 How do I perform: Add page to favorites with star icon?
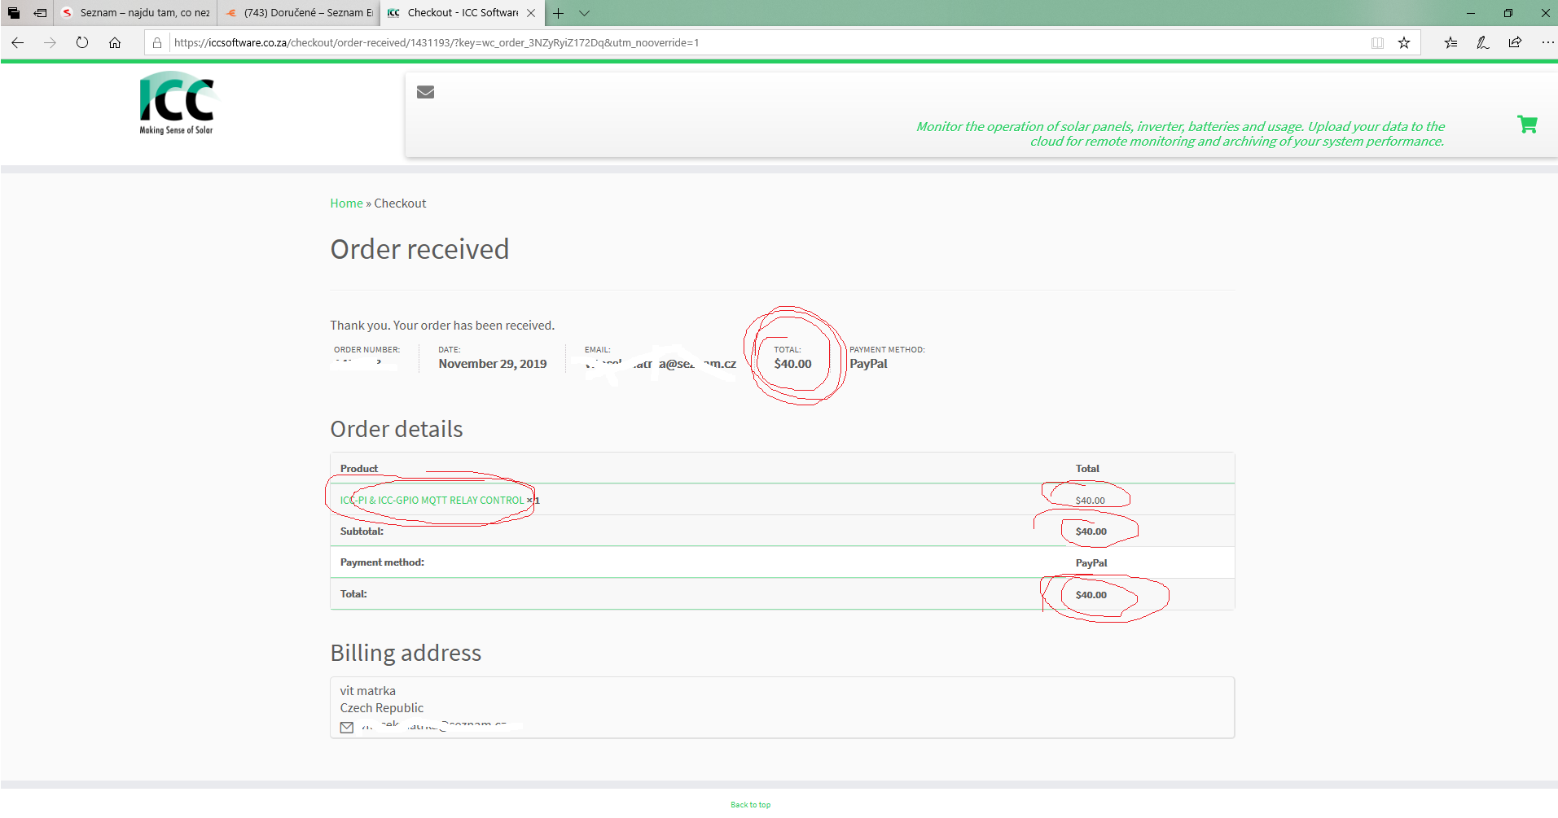(1404, 42)
